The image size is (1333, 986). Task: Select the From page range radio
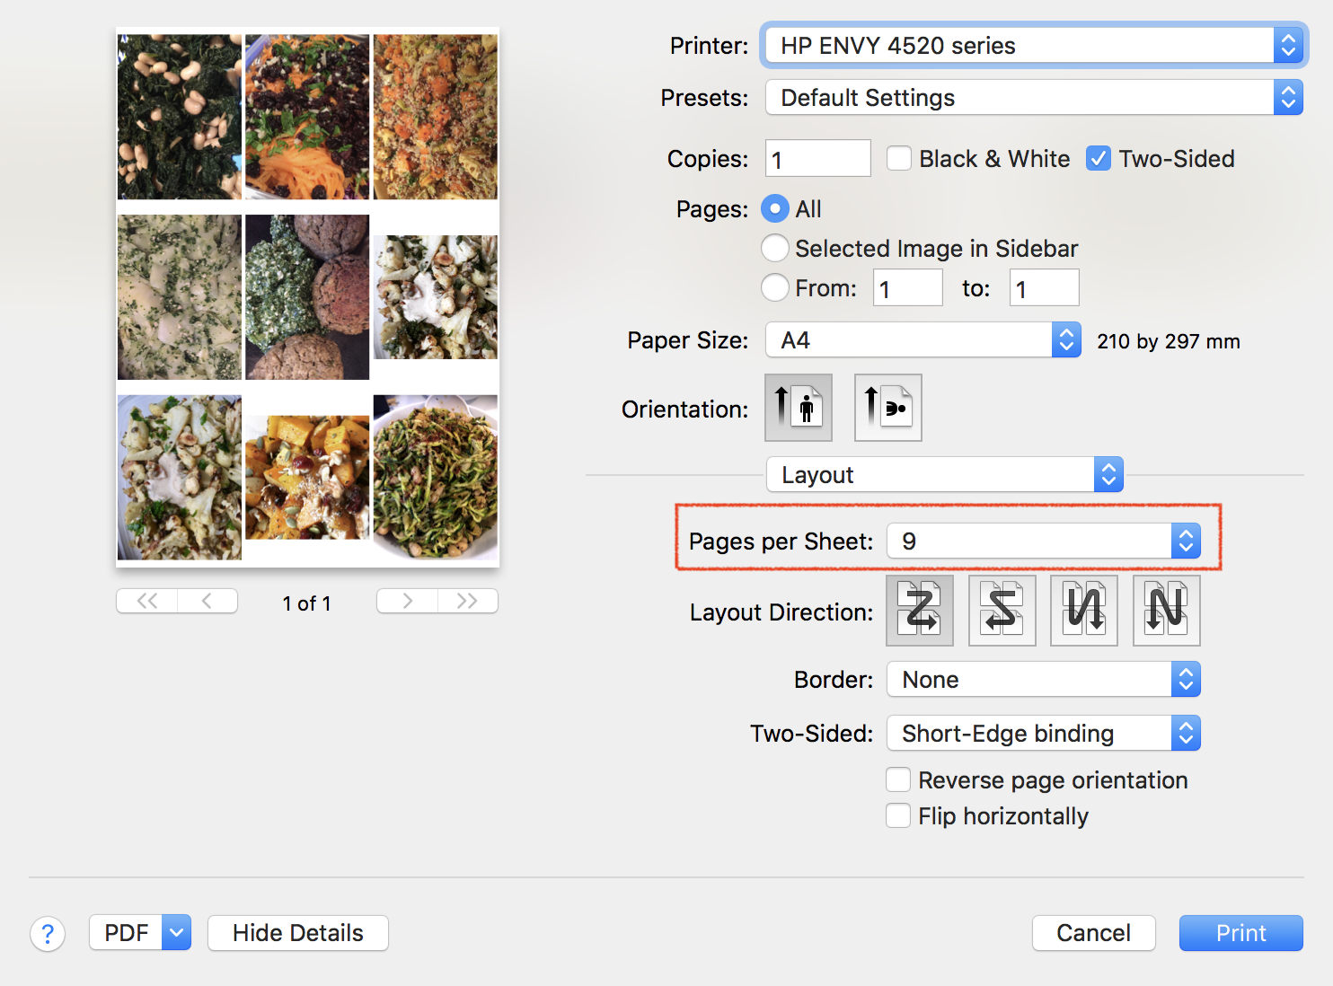coord(775,287)
